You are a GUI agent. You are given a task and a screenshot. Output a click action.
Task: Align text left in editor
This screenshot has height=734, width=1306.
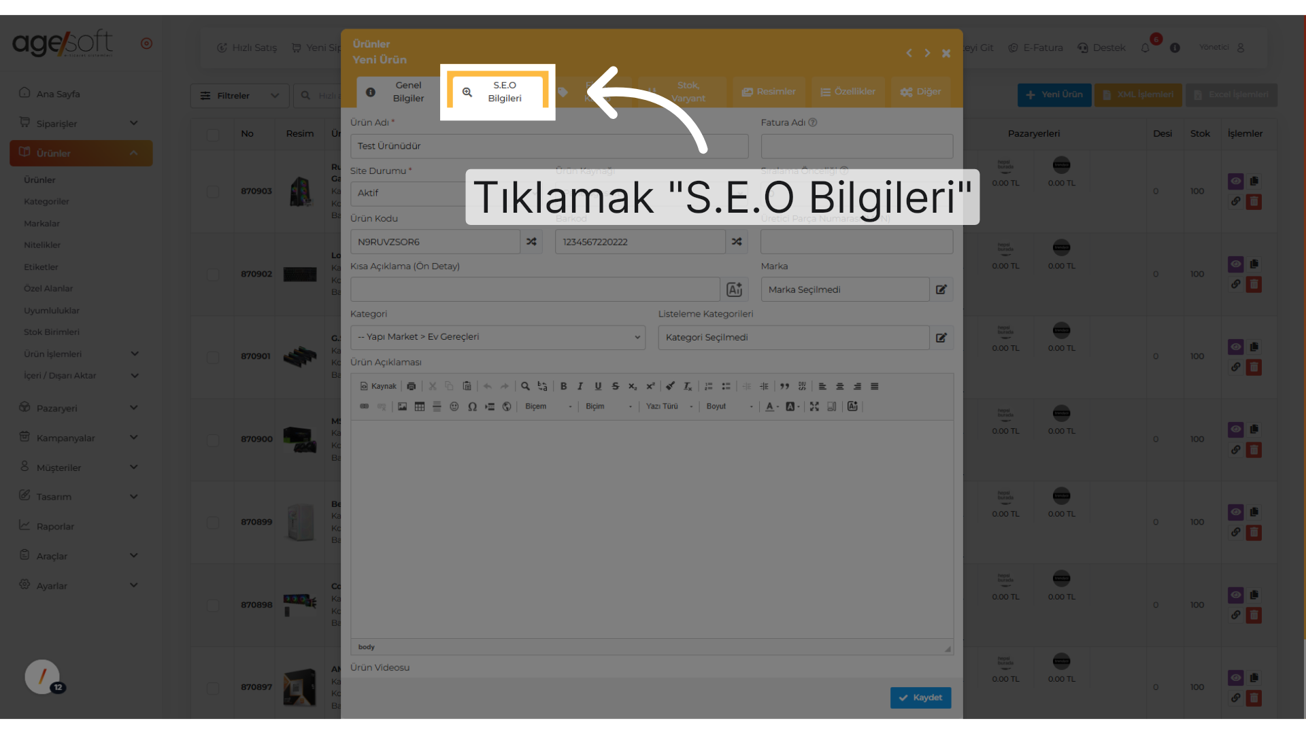(822, 386)
